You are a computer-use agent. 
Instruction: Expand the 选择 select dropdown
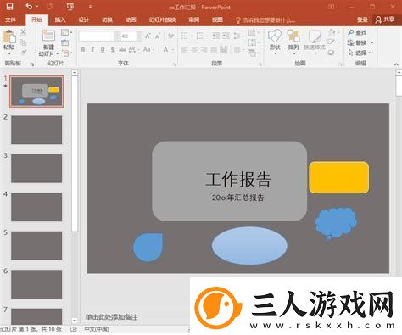[x=360, y=53]
